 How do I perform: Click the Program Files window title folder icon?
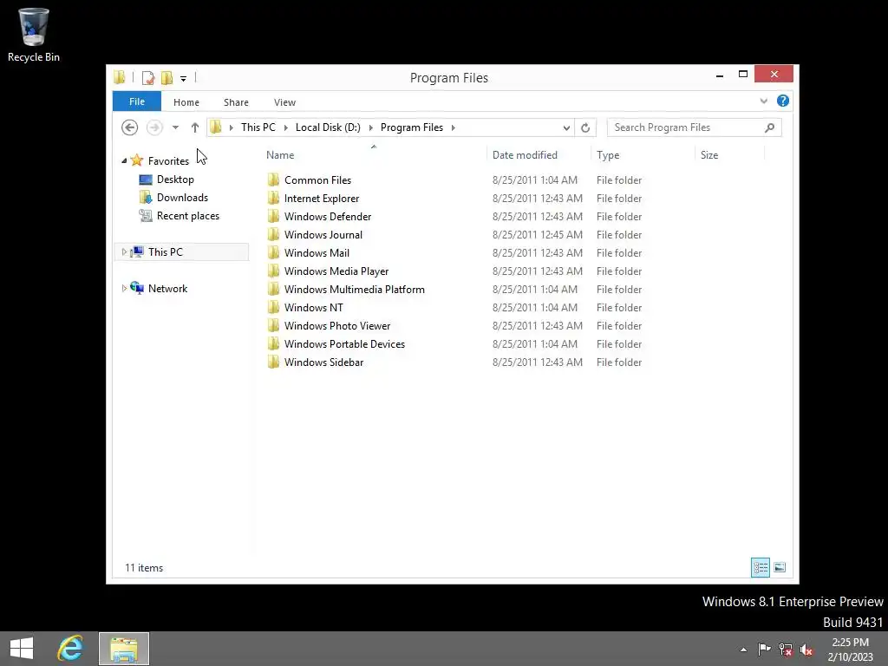click(119, 77)
